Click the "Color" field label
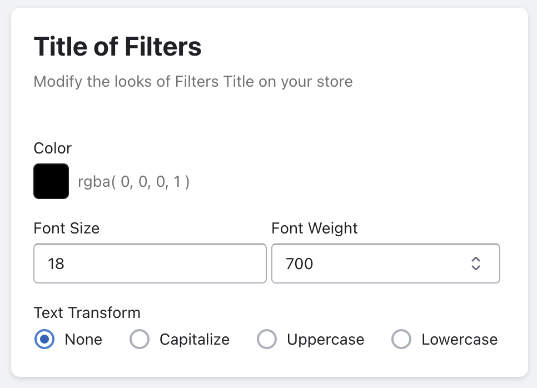Viewport: 537px width, 388px height. [x=53, y=148]
